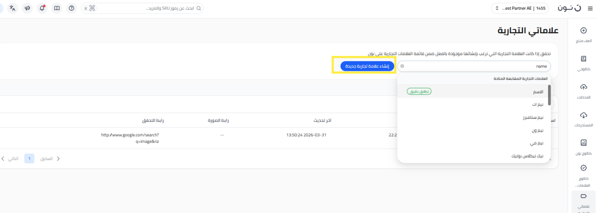Click the translate language icon
597x213 pixels.
[12, 8]
